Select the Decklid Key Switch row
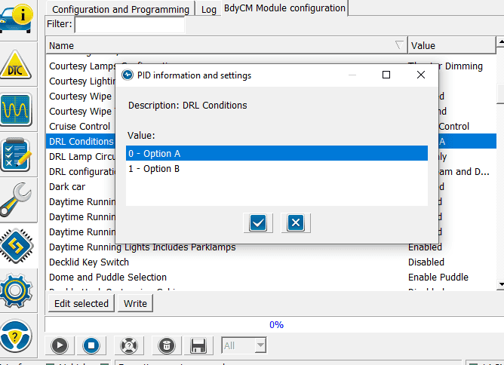Screen dimensions: 504x365 tap(271, 262)
